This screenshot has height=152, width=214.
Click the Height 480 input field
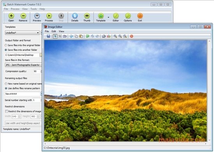point(34,117)
